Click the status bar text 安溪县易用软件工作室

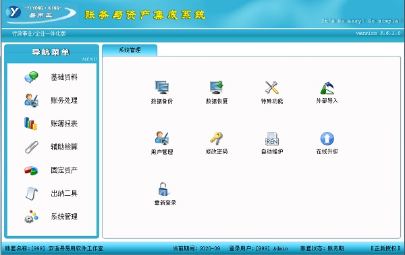click(x=76, y=248)
